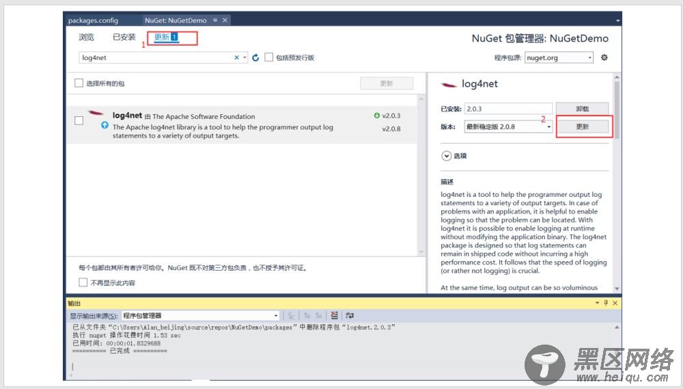Auto-hide pin icon of output panel

click(606, 303)
